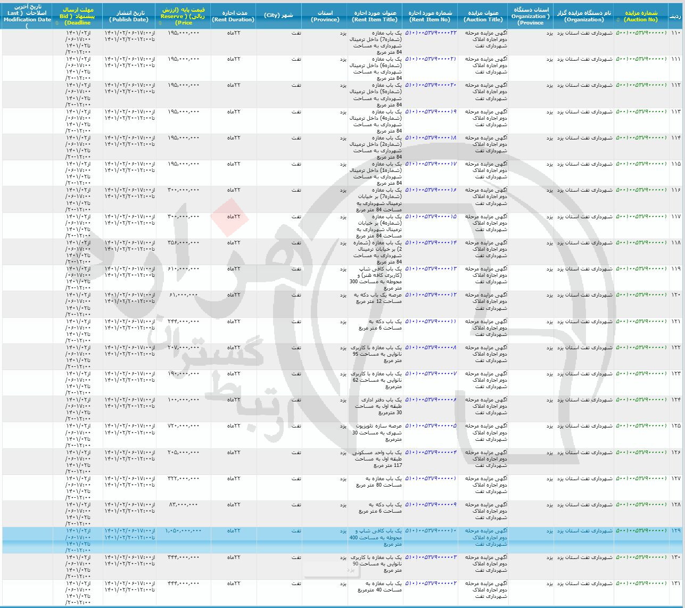Click the auction title cell in row 123
The width and height of the screenshot is (685, 608).
[x=483, y=383]
